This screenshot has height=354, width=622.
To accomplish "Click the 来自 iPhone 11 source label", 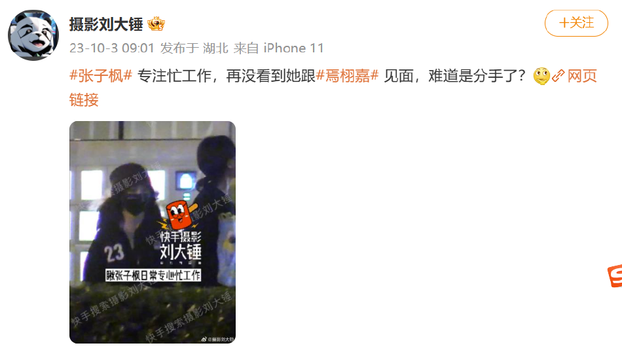I will (x=278, y=48).
